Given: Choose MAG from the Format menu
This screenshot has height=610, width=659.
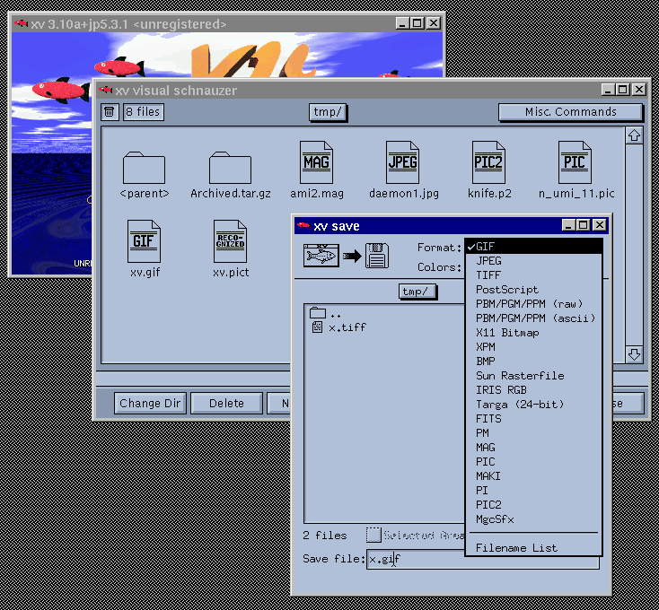Looking at the screenshot, I should click(x=534, y=447).
